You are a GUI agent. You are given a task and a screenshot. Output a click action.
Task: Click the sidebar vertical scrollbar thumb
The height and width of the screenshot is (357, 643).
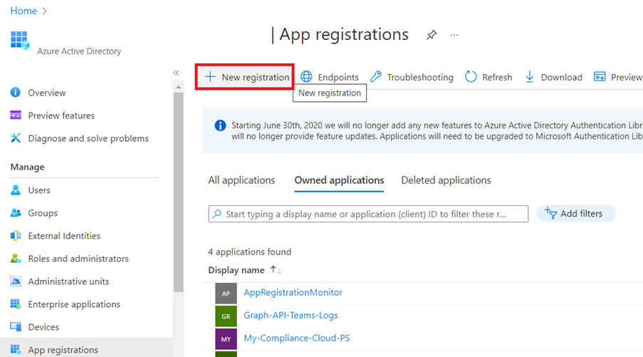pyautogui.click(x=179, y=192)
